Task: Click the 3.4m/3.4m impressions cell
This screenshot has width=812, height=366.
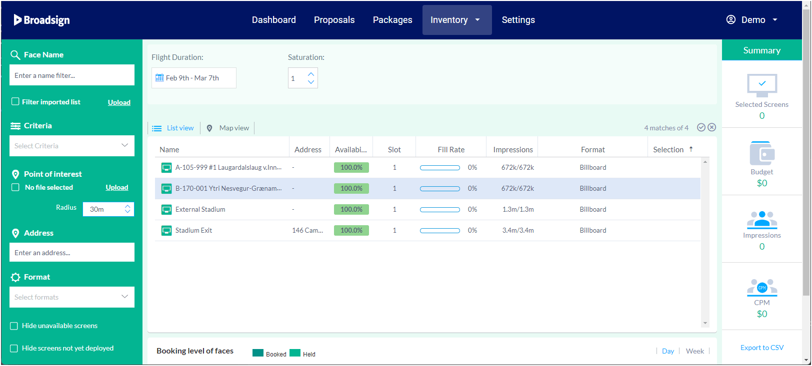Action: click(518, 231)
